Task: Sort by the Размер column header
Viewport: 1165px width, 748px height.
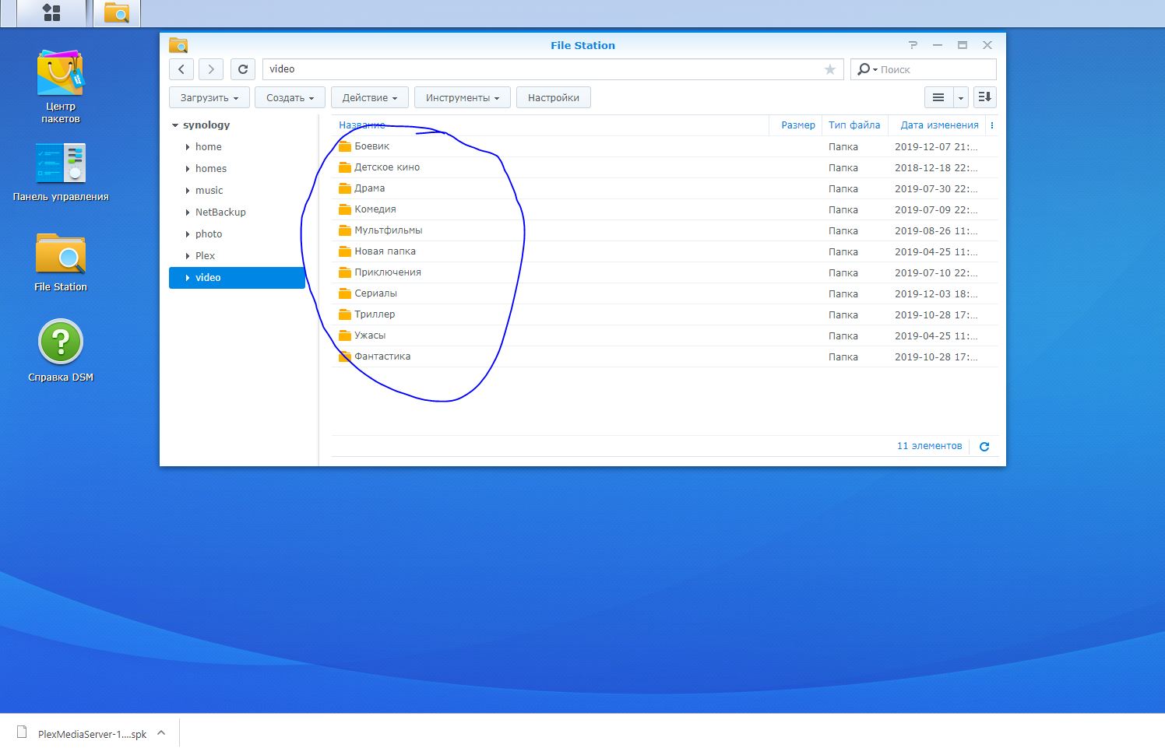Action: (x=798, y=125)
